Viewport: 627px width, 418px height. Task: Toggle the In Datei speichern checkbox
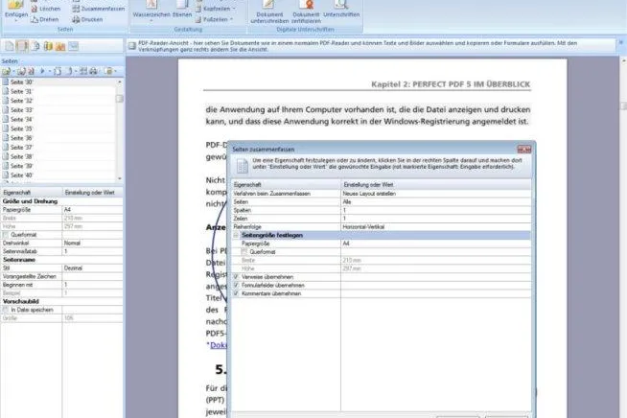coord(6,310)
